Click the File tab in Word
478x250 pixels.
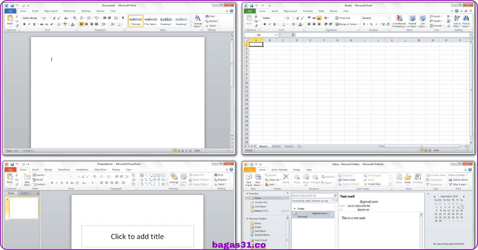pyautogui.click(x=10, y=11)
